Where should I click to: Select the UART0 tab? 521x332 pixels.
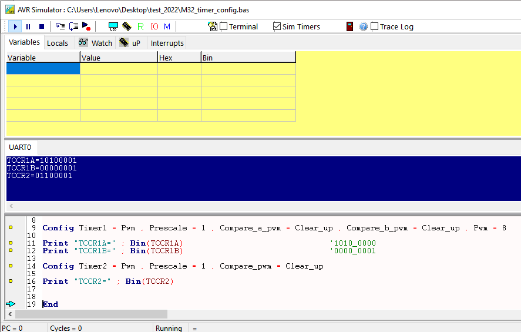(x=20, y=147)
